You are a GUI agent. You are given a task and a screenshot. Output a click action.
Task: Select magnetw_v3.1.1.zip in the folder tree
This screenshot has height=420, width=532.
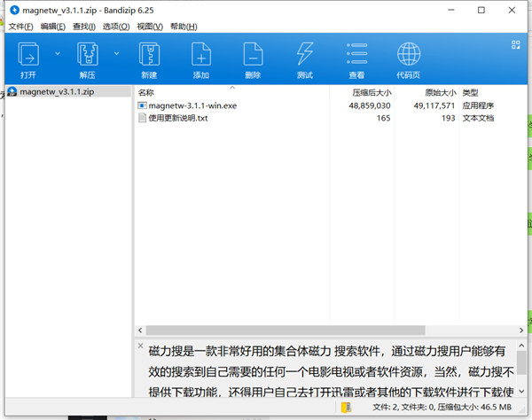(x=54, y=91)
